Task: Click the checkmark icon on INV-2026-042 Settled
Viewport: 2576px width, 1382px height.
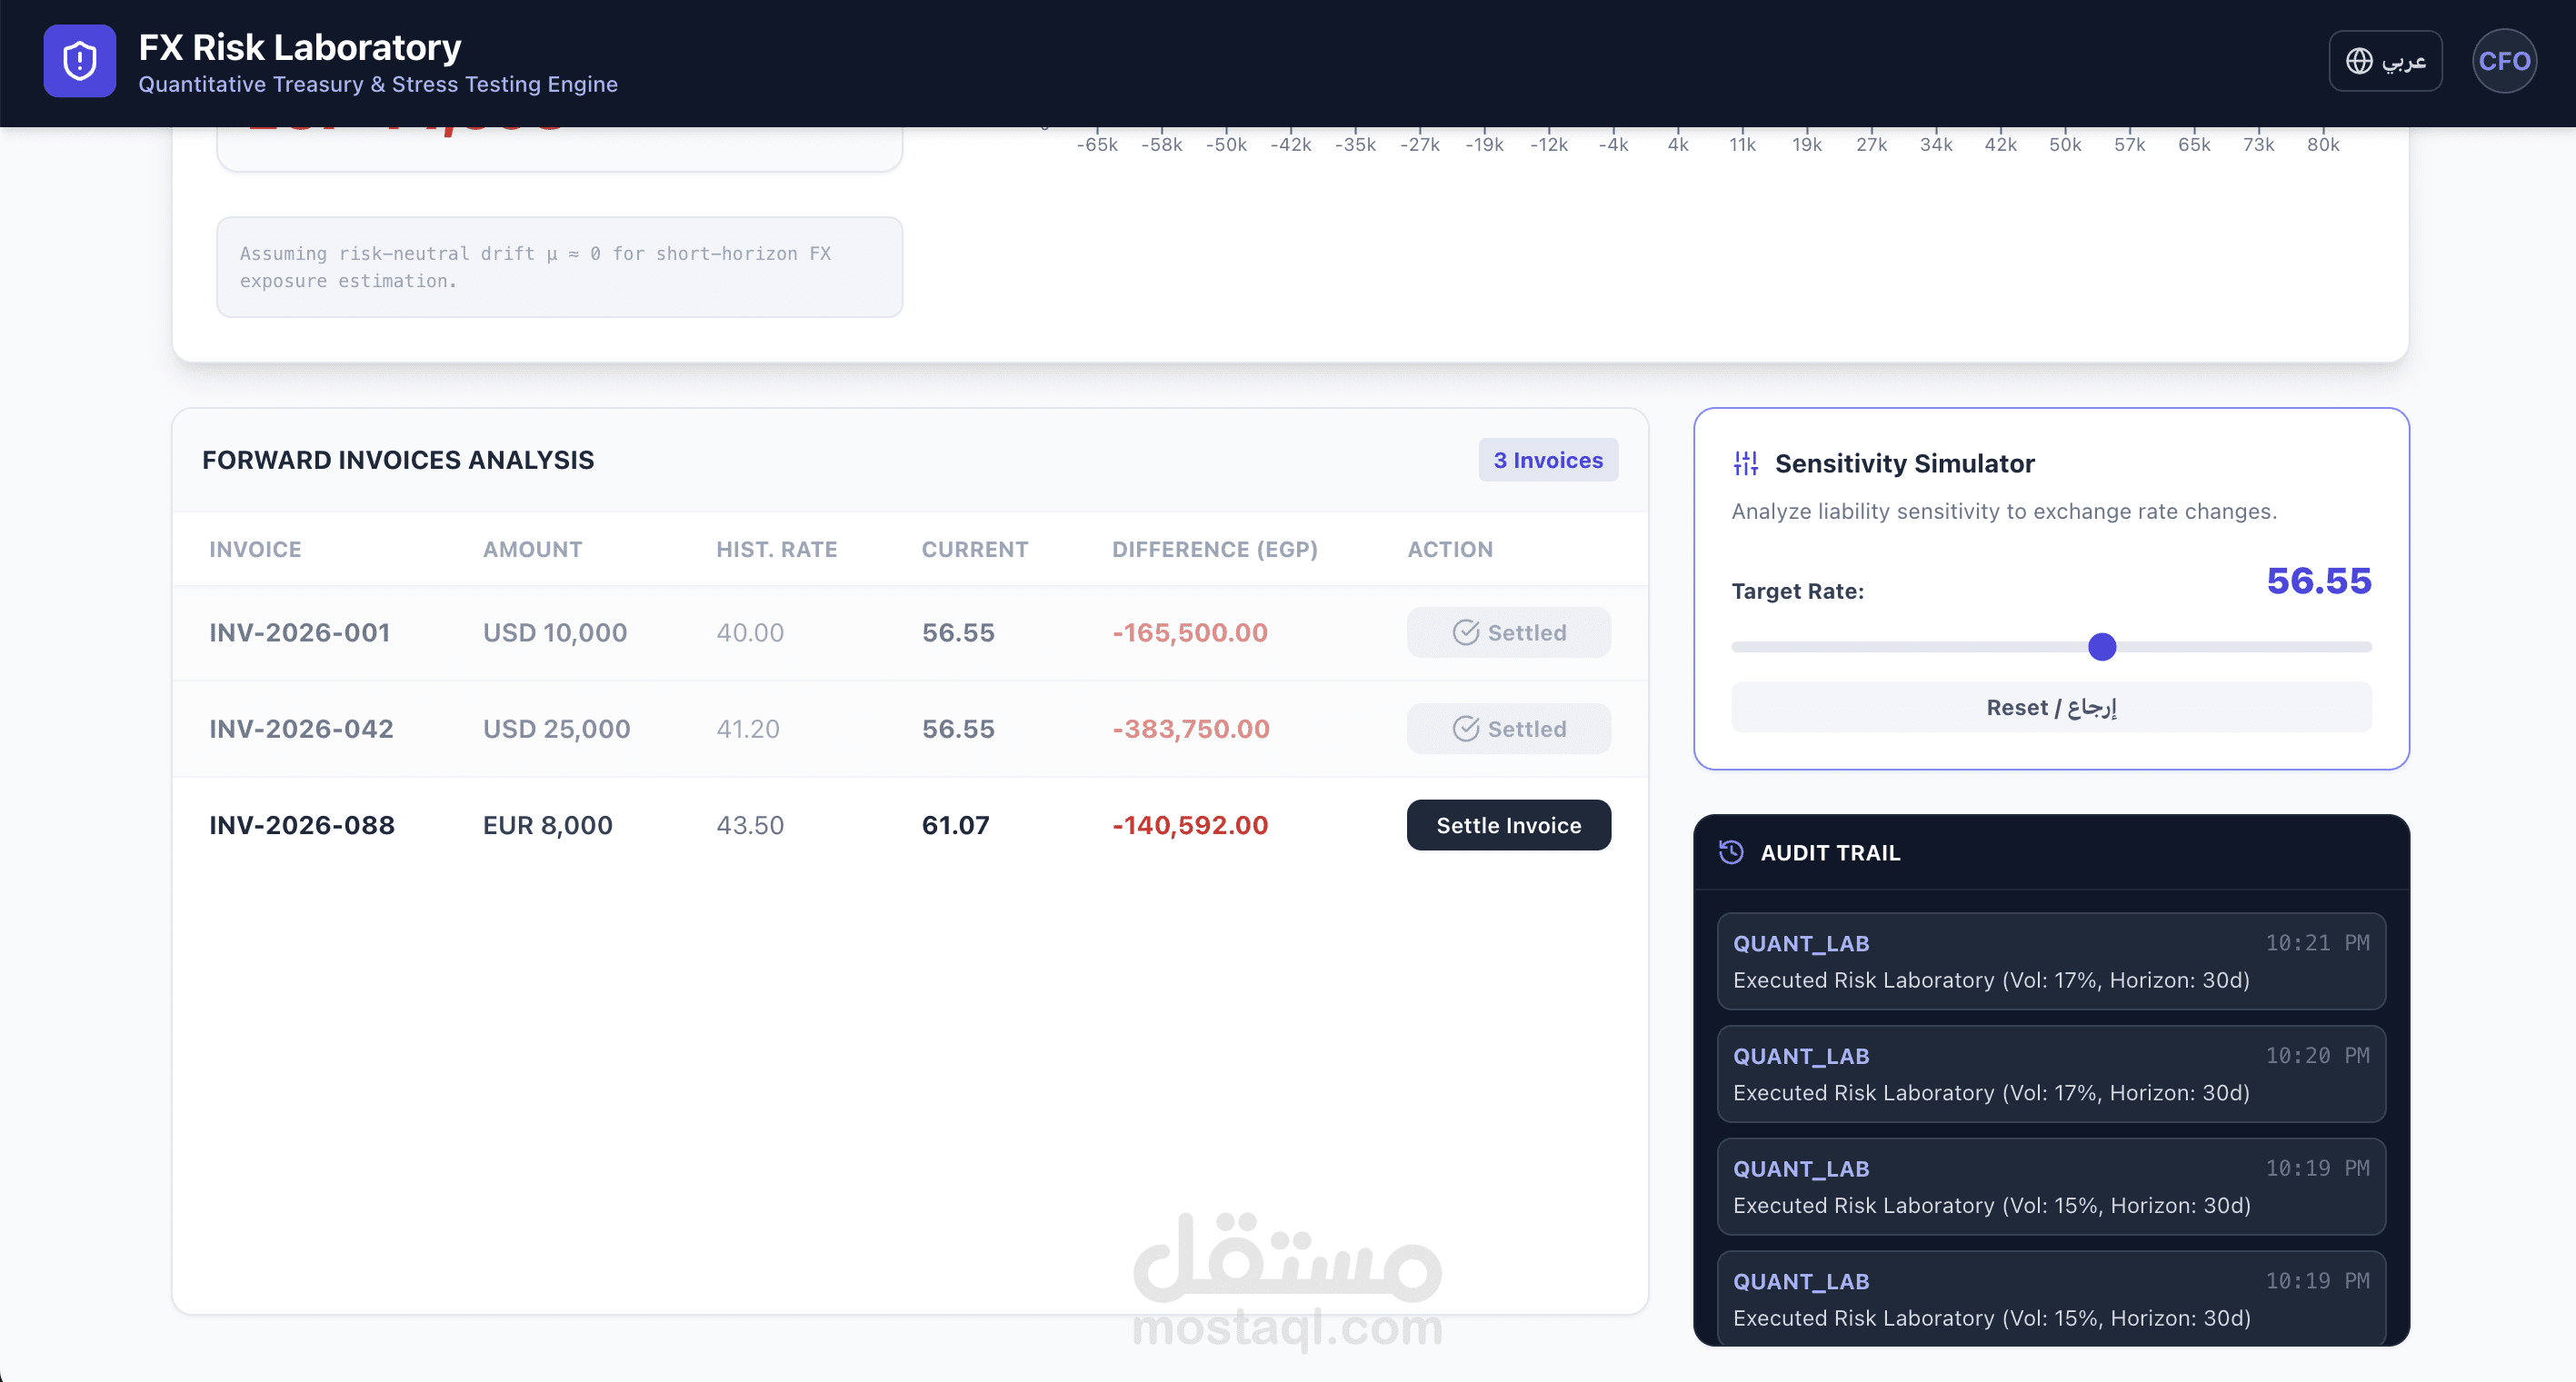Action: click(1465, 730)
